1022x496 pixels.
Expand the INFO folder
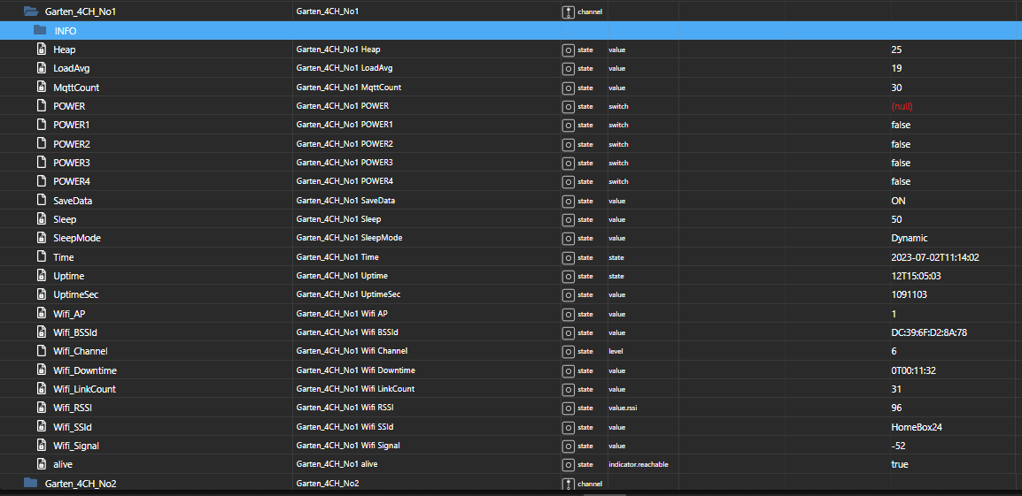point(41,30)
